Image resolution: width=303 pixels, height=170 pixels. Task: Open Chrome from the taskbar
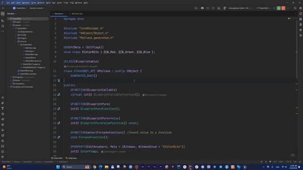pyautogui.click(x=95, y=167)
